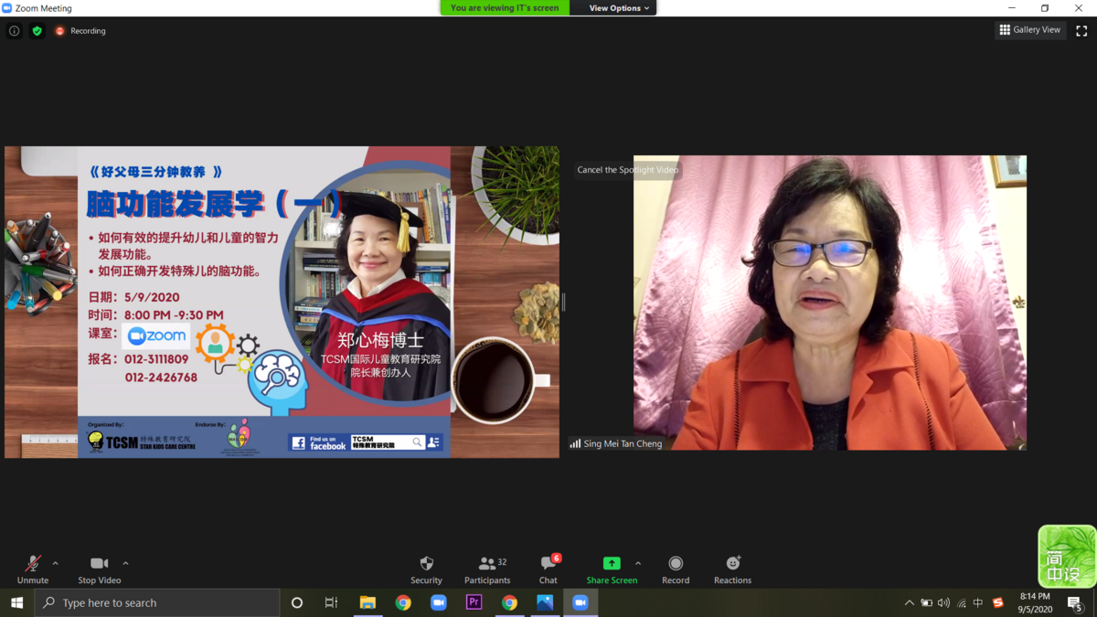Expand video settings arrow beside Stop Video

(125, 563)
